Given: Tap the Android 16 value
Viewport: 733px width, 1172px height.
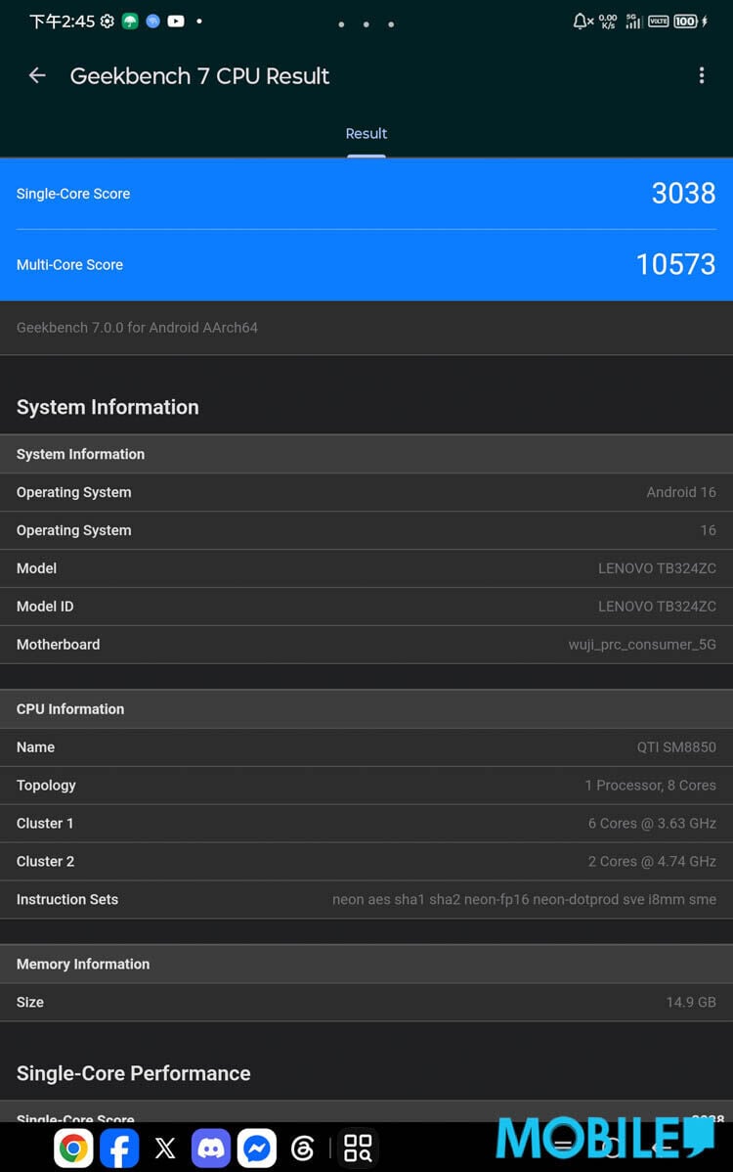Looking at the screenshot, I should [681, 492].
